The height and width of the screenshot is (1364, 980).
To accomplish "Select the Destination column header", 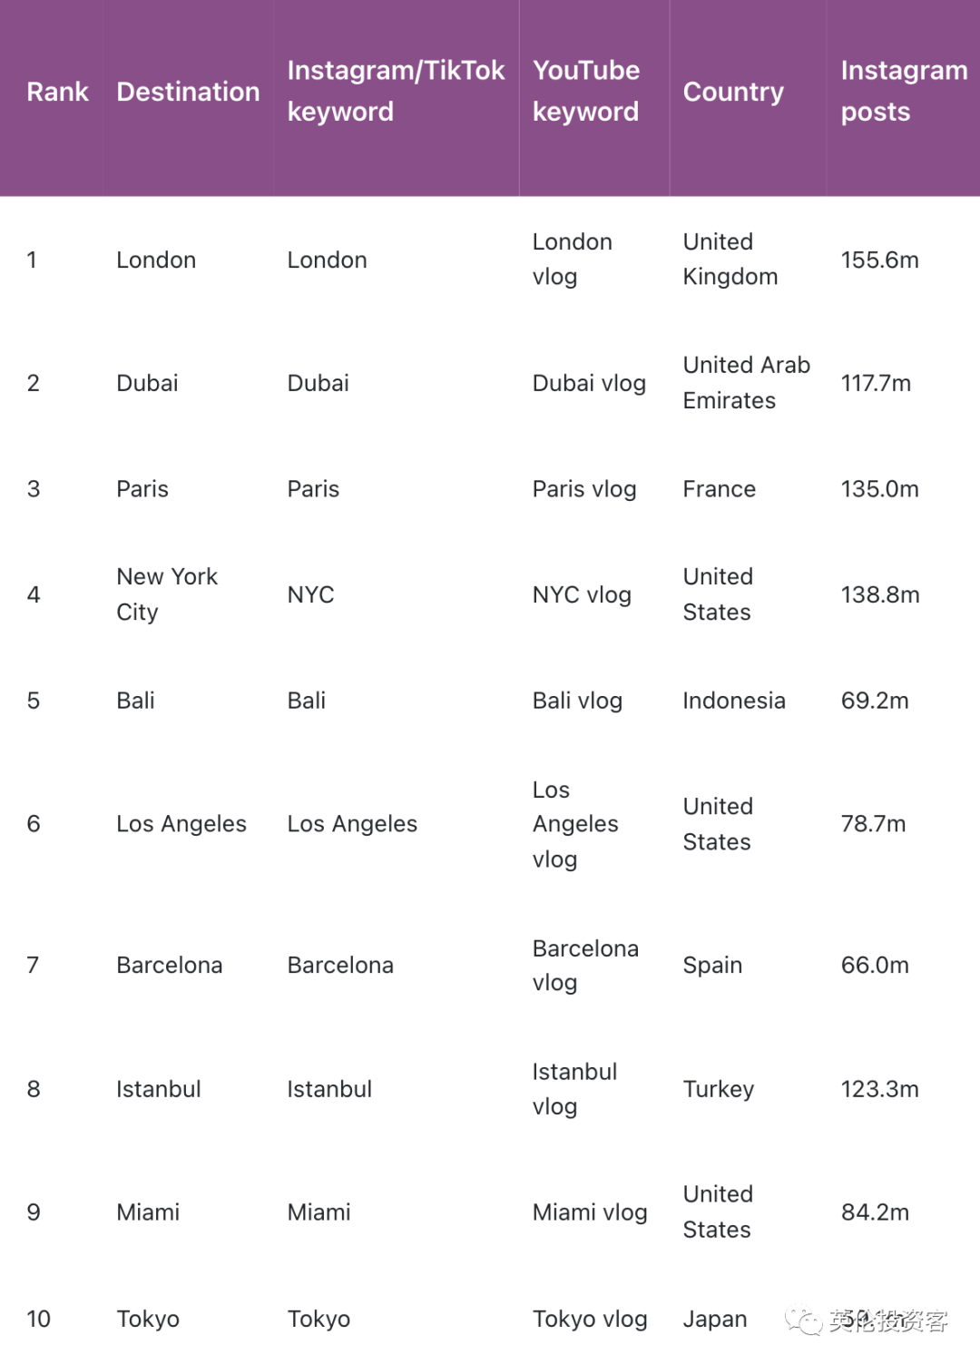I will pyautogui.click(x=188, y=92).
